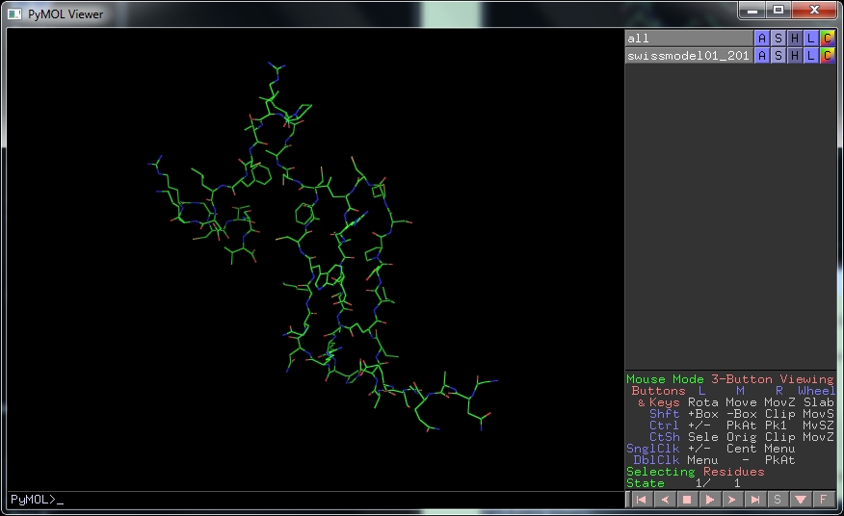Open the Color menu for all
The image size is (844, 516).
point(827,39)
